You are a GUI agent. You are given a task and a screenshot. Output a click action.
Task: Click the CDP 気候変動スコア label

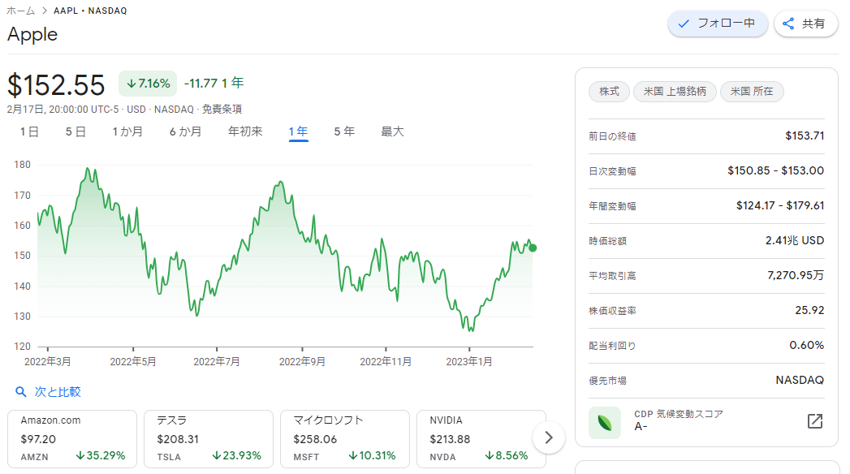click(679, 414)
